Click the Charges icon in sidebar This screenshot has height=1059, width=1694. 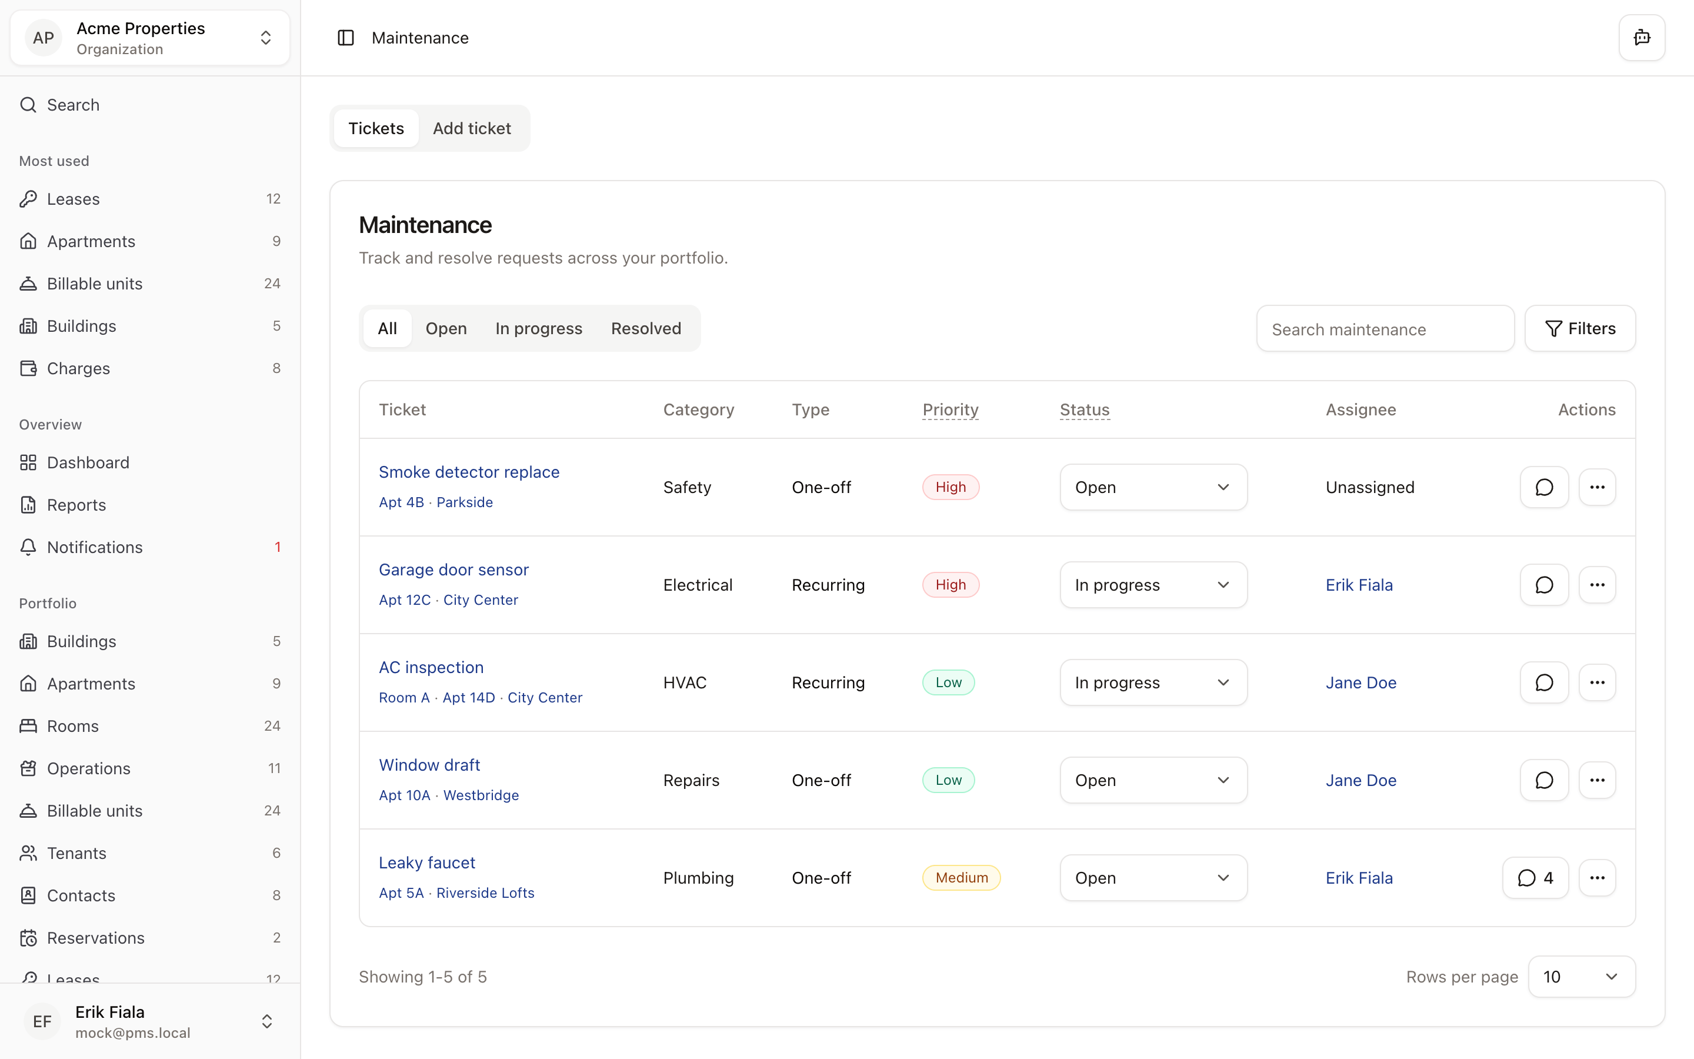28,368
